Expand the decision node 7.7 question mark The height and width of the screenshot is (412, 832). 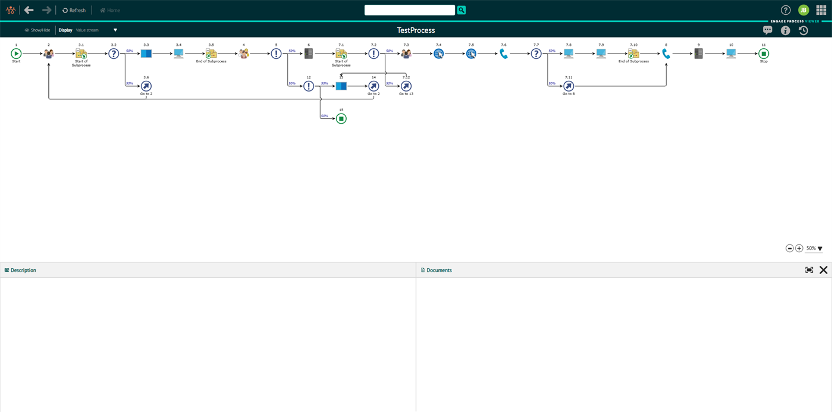pyautogui.click(x=535, y=53)
